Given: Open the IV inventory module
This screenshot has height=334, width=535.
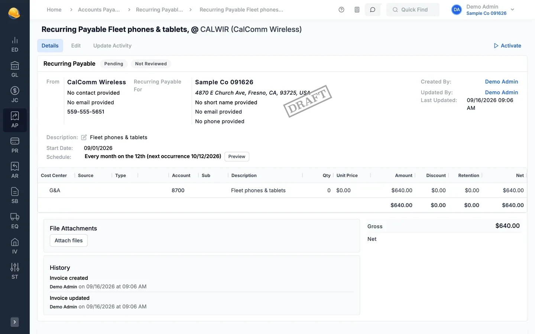Looking at the screenshot, I should (15, 246).
